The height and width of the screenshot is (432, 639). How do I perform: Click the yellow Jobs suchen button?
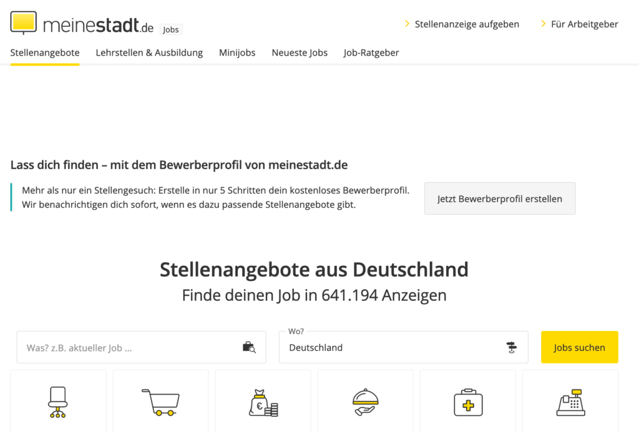click(579, 347)
